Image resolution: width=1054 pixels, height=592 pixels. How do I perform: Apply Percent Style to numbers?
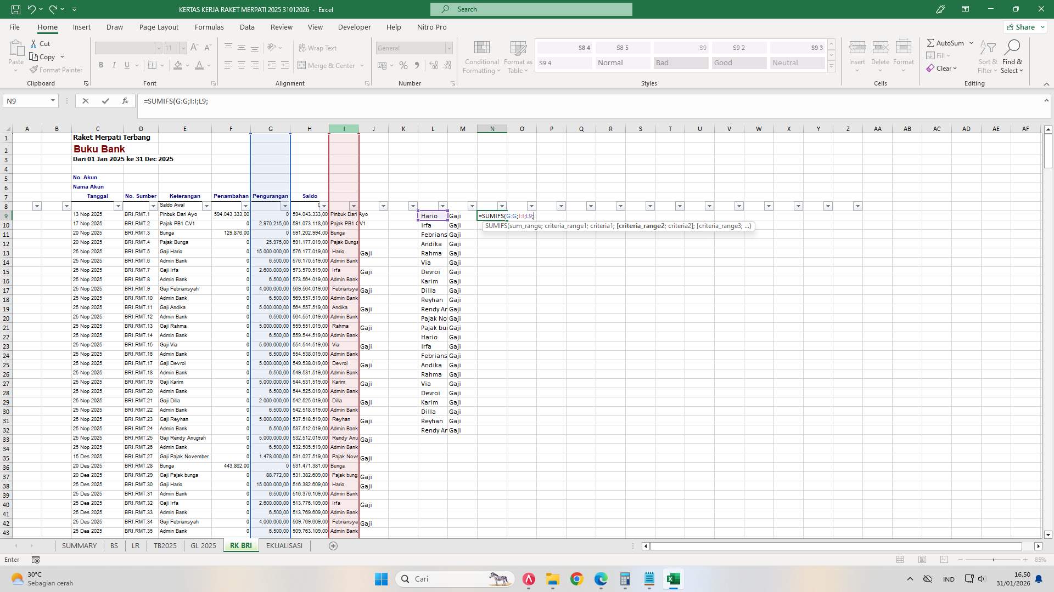point(403,65)
